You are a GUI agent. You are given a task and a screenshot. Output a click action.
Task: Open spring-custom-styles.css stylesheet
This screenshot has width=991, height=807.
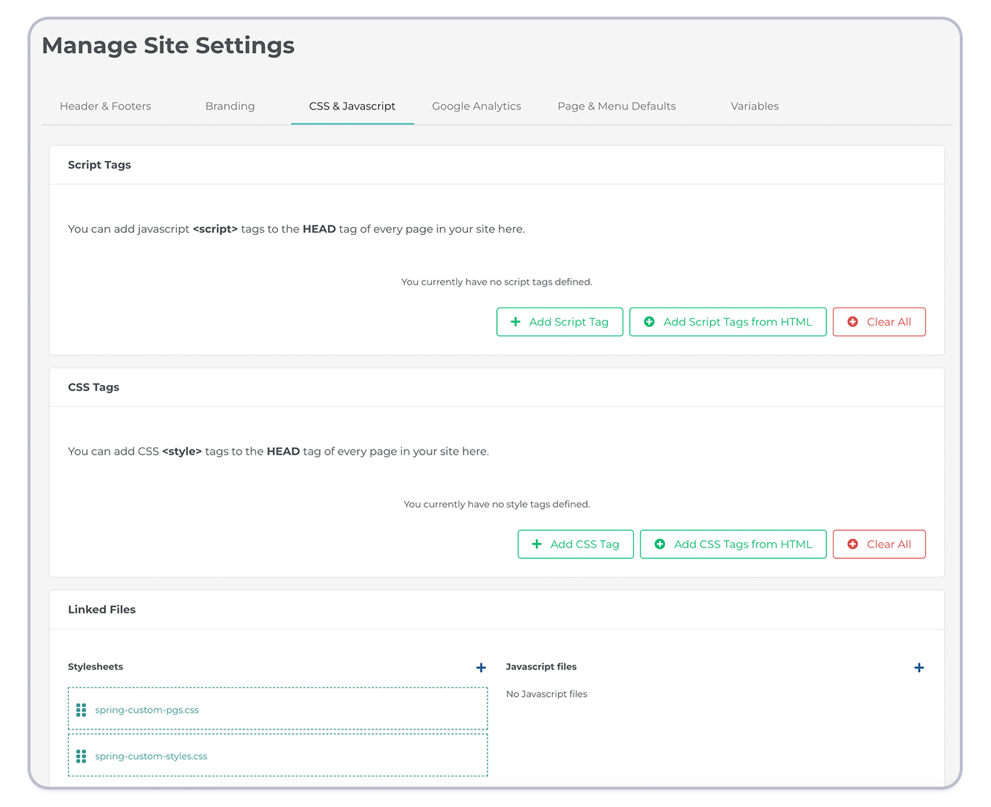(x=151, y=756)
